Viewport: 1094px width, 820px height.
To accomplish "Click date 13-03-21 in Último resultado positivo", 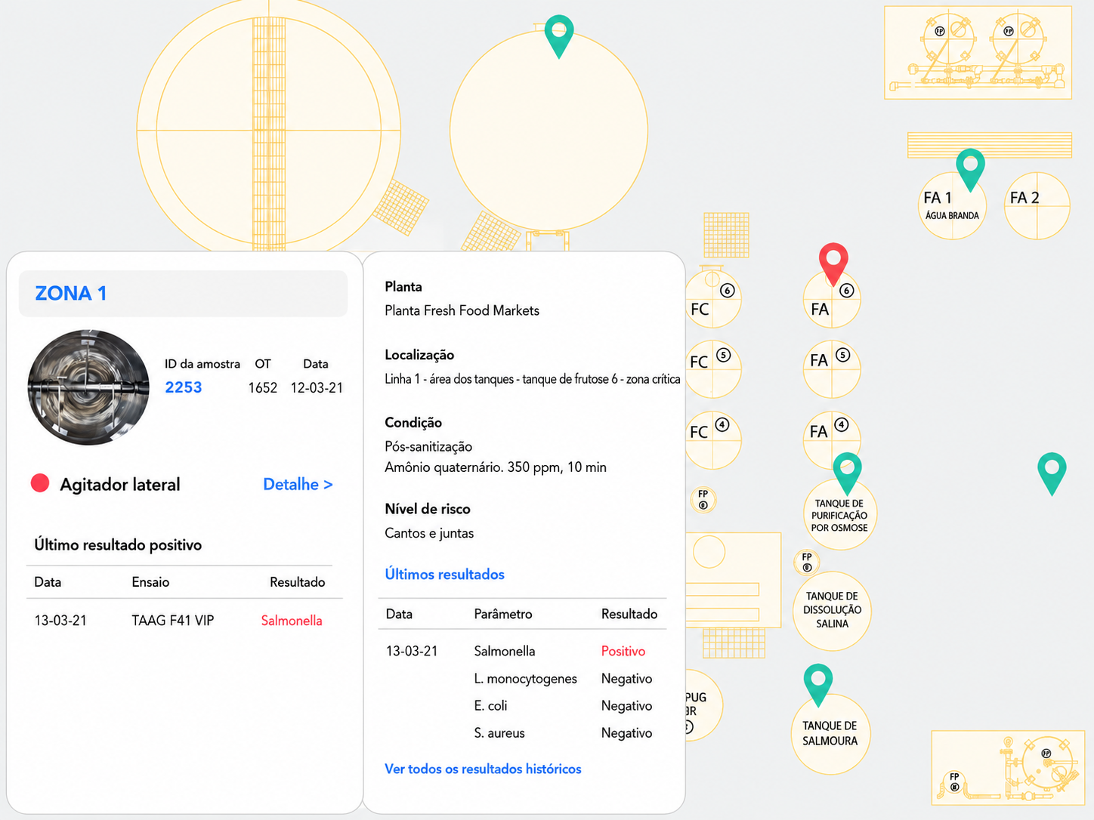I will 60,621.
